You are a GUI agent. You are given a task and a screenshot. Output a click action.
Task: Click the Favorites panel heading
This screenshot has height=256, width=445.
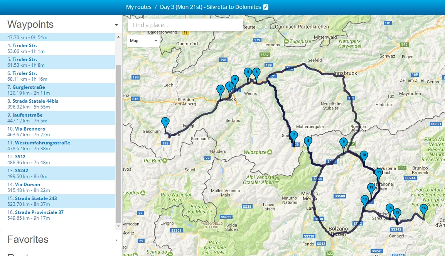point(28,239)
